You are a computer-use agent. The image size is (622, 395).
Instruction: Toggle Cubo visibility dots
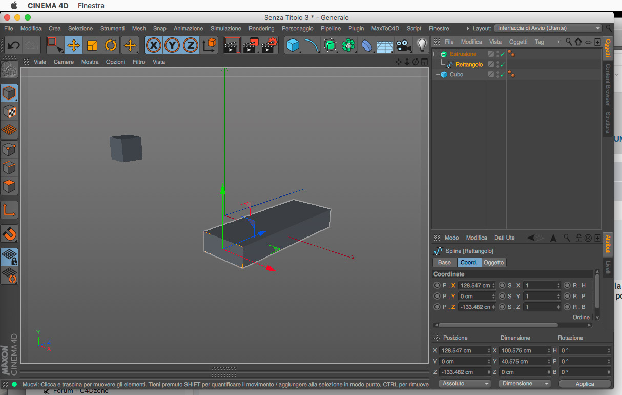click(497, 74)
